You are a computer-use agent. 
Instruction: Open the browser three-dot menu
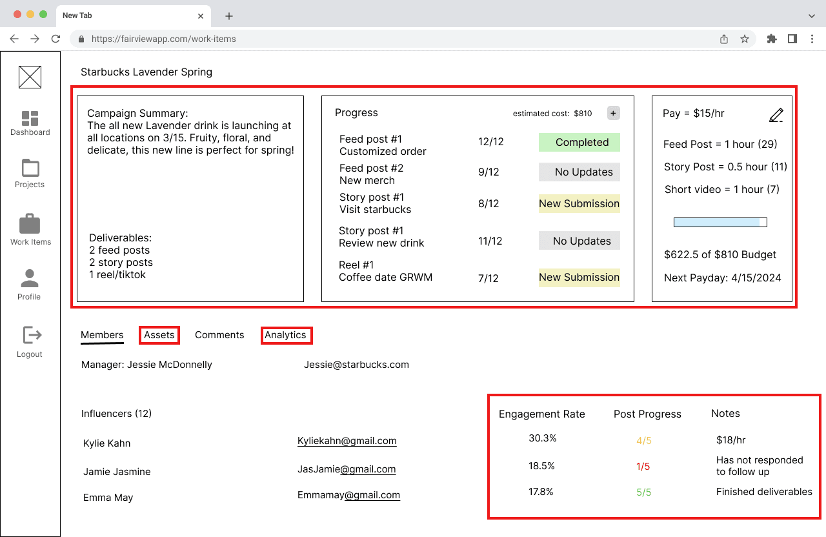tap(812, 39)
